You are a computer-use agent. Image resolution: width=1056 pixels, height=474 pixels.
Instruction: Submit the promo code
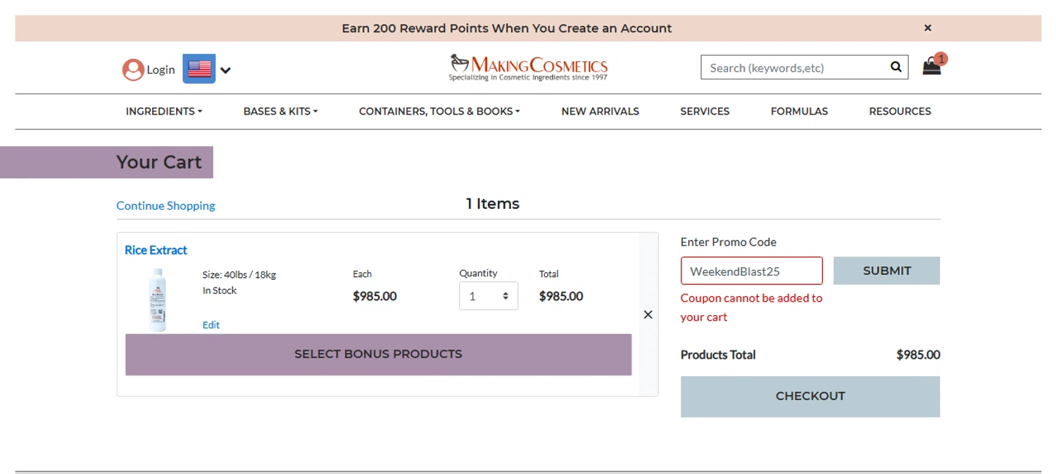886,271
